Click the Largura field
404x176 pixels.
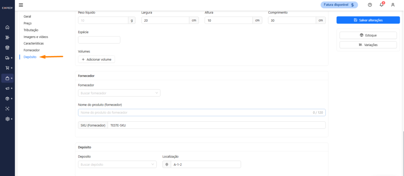click(165, 20)
